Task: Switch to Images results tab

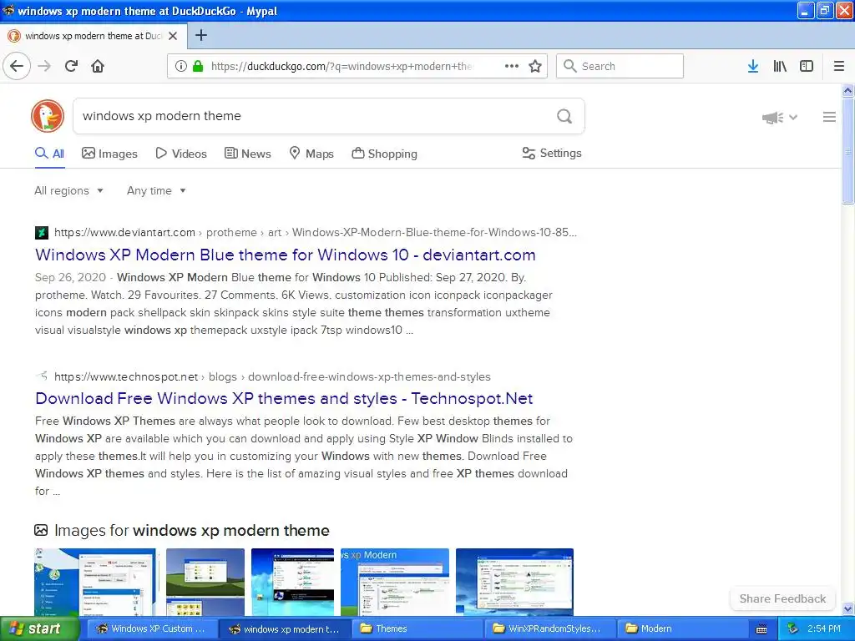Action: pos(109,154)
